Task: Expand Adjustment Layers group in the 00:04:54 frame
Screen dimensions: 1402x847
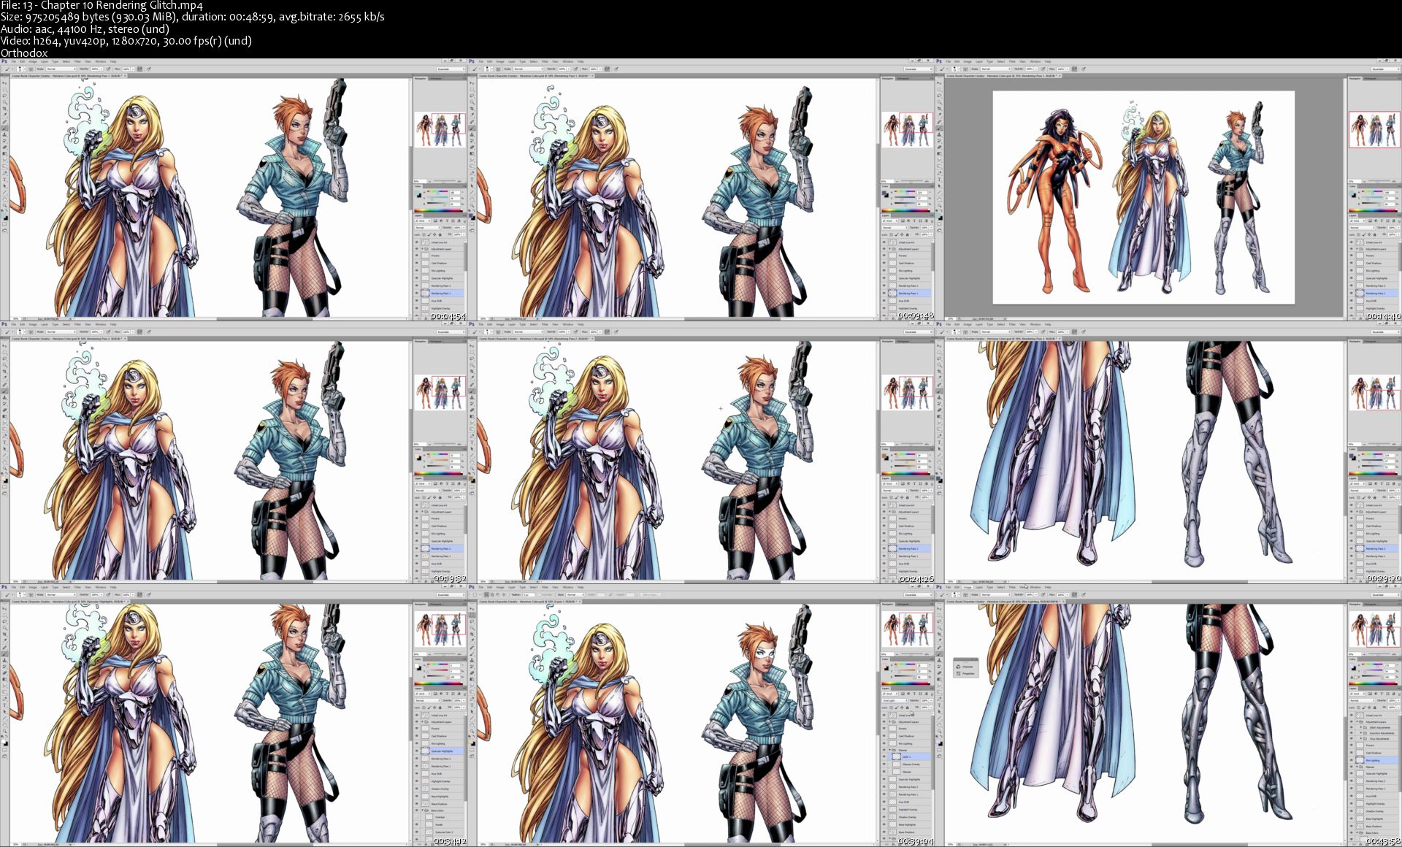Action: pos(422,249)
